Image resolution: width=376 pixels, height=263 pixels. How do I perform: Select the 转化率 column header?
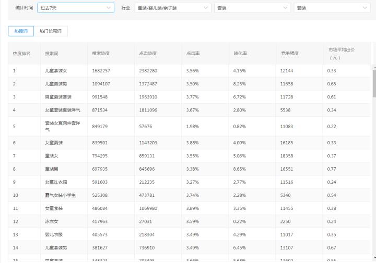(x=241, y=54)
